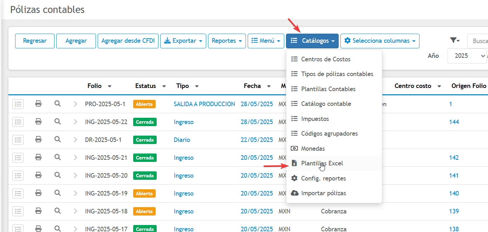View details magnifier for ING-2025-05-21
This screenshot has height=232, width=488.
tap(58, 157)
